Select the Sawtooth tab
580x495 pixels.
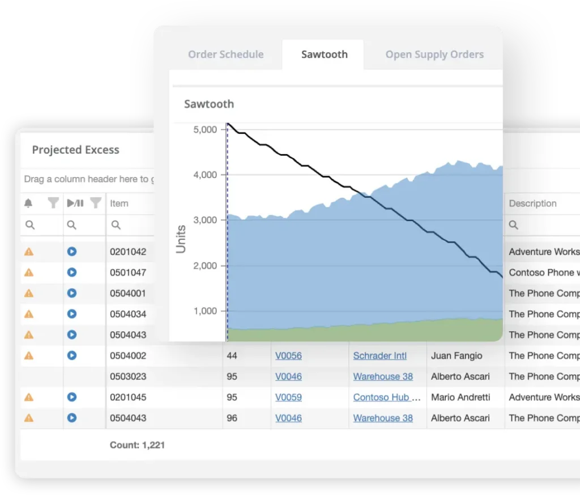pos(324,54)
